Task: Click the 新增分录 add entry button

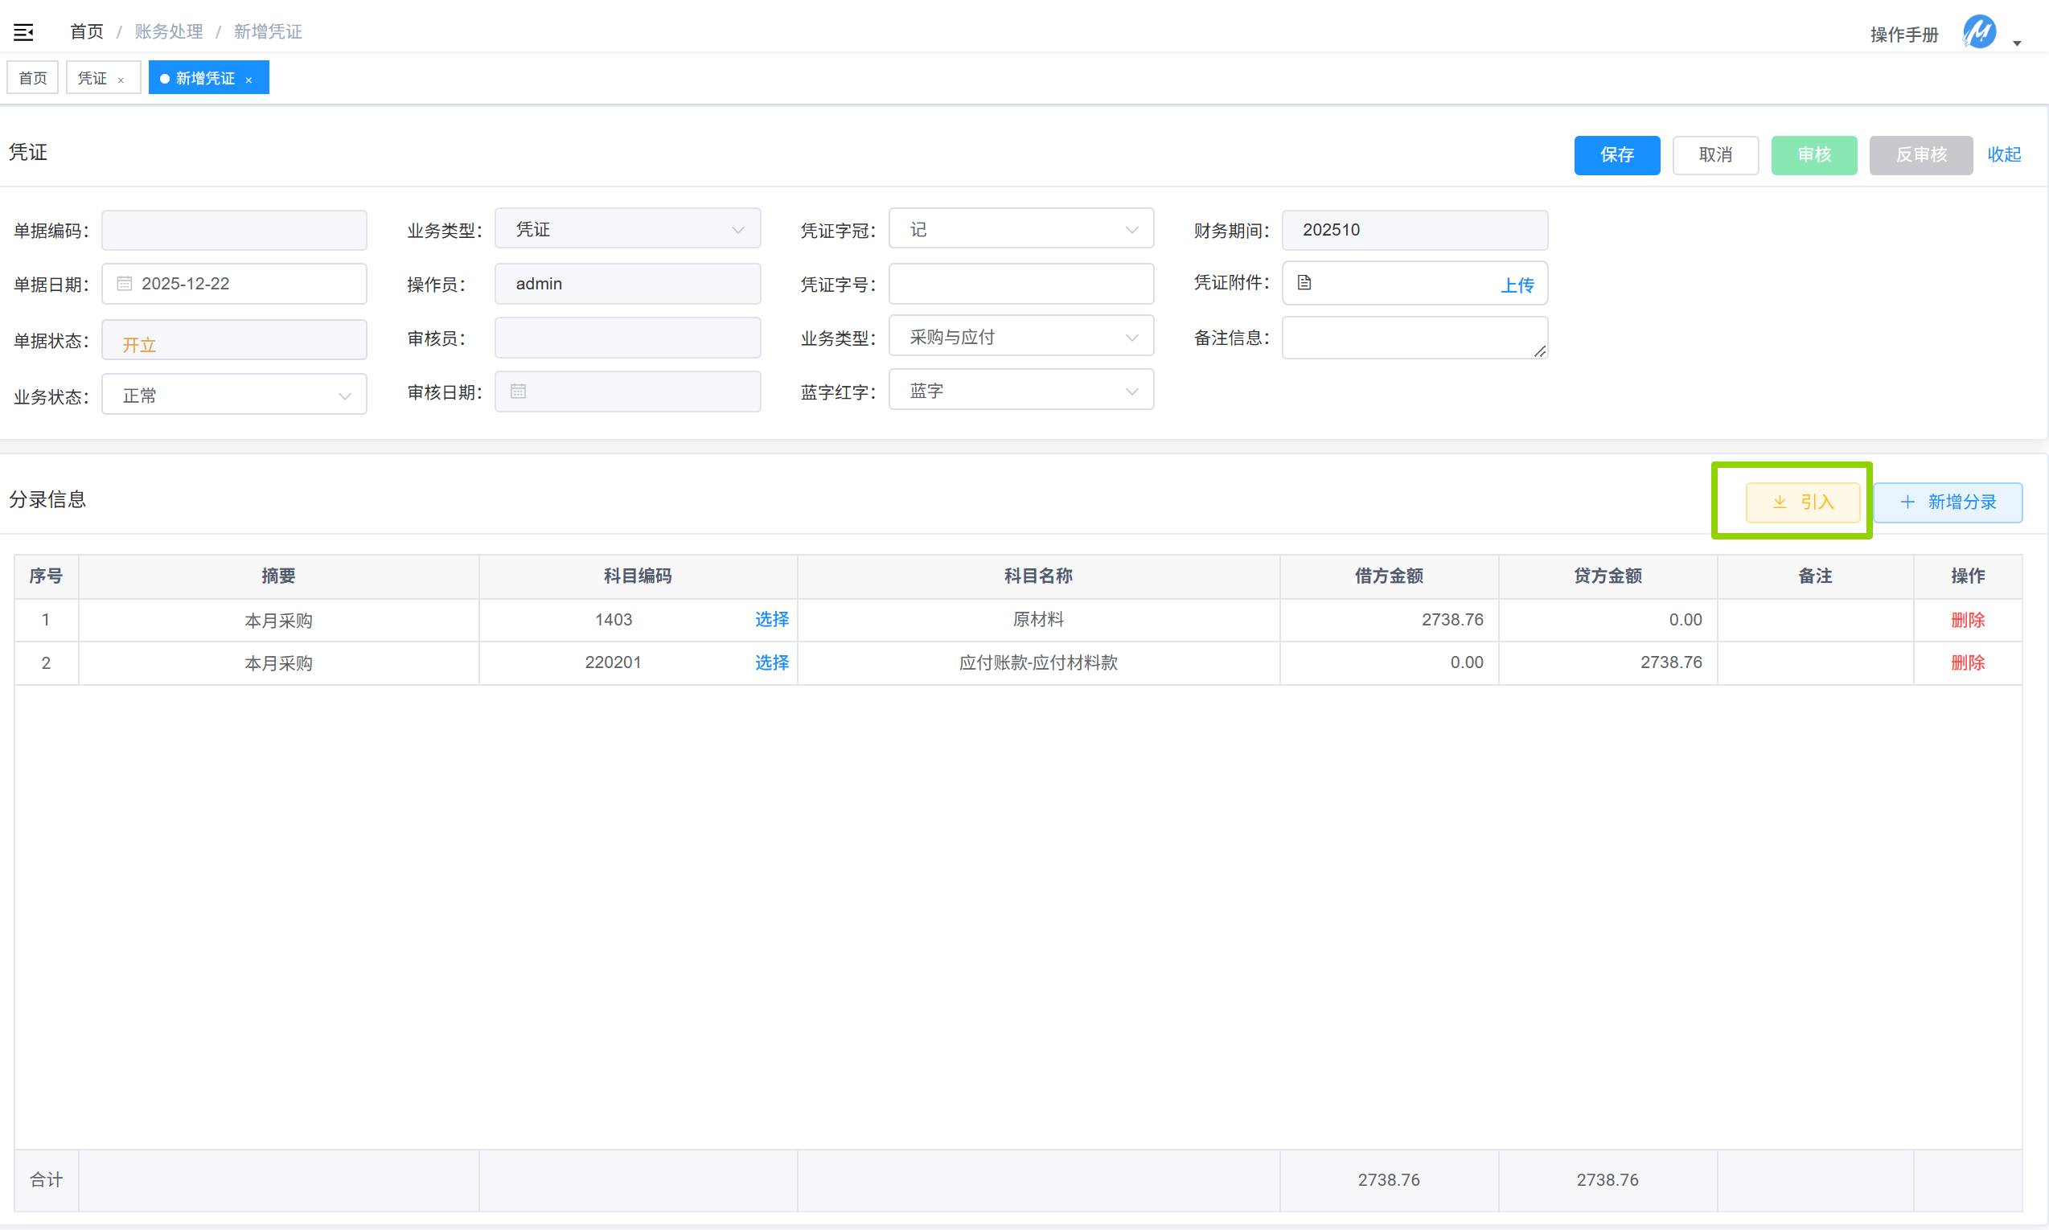Action: pyautogui.click(x=1947, y=502)
